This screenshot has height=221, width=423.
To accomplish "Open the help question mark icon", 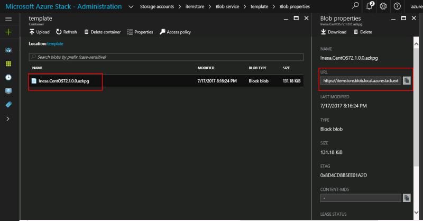I will [x=397, y=6].
